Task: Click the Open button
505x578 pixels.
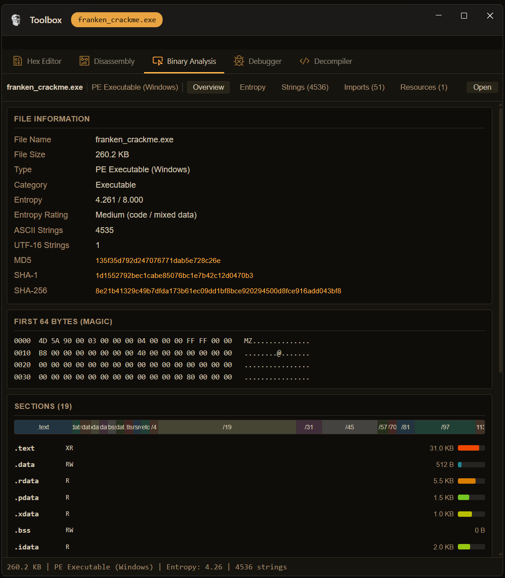Action: 482,87
